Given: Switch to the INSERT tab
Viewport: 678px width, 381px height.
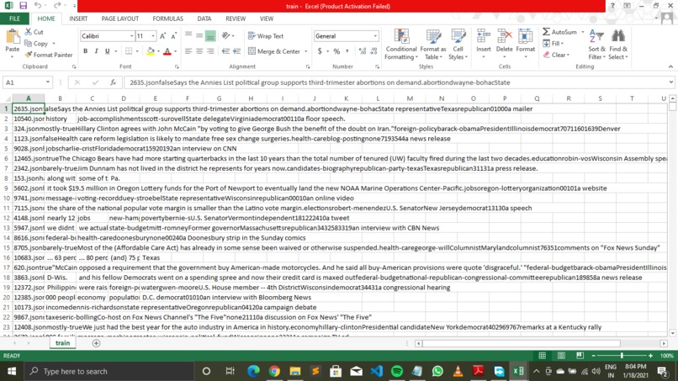Looking at the screenshot, I should (78, 19).
